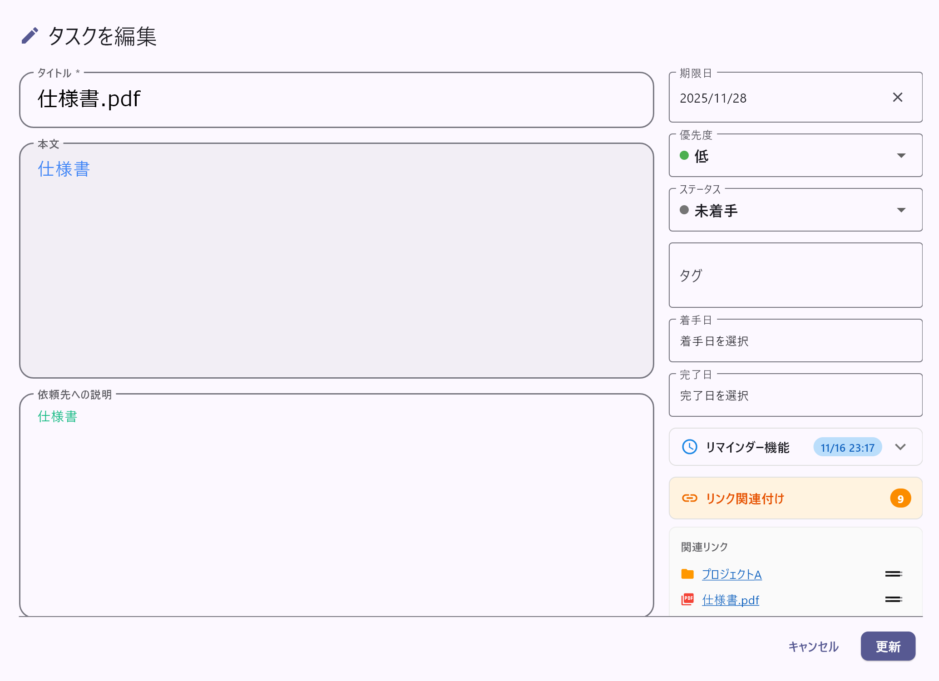Click the blue 仕様書 link in 本文

coord(63,169)
